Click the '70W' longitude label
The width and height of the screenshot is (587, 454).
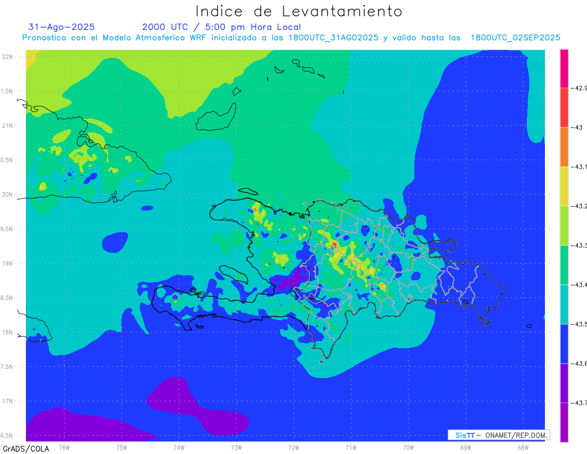pos(408,448)
